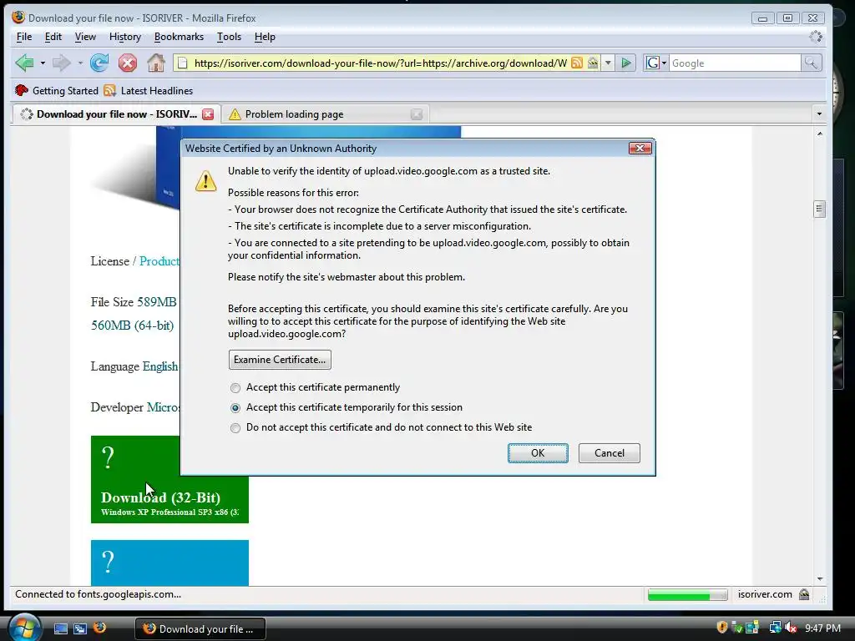Open the History menu

point(125,37)
